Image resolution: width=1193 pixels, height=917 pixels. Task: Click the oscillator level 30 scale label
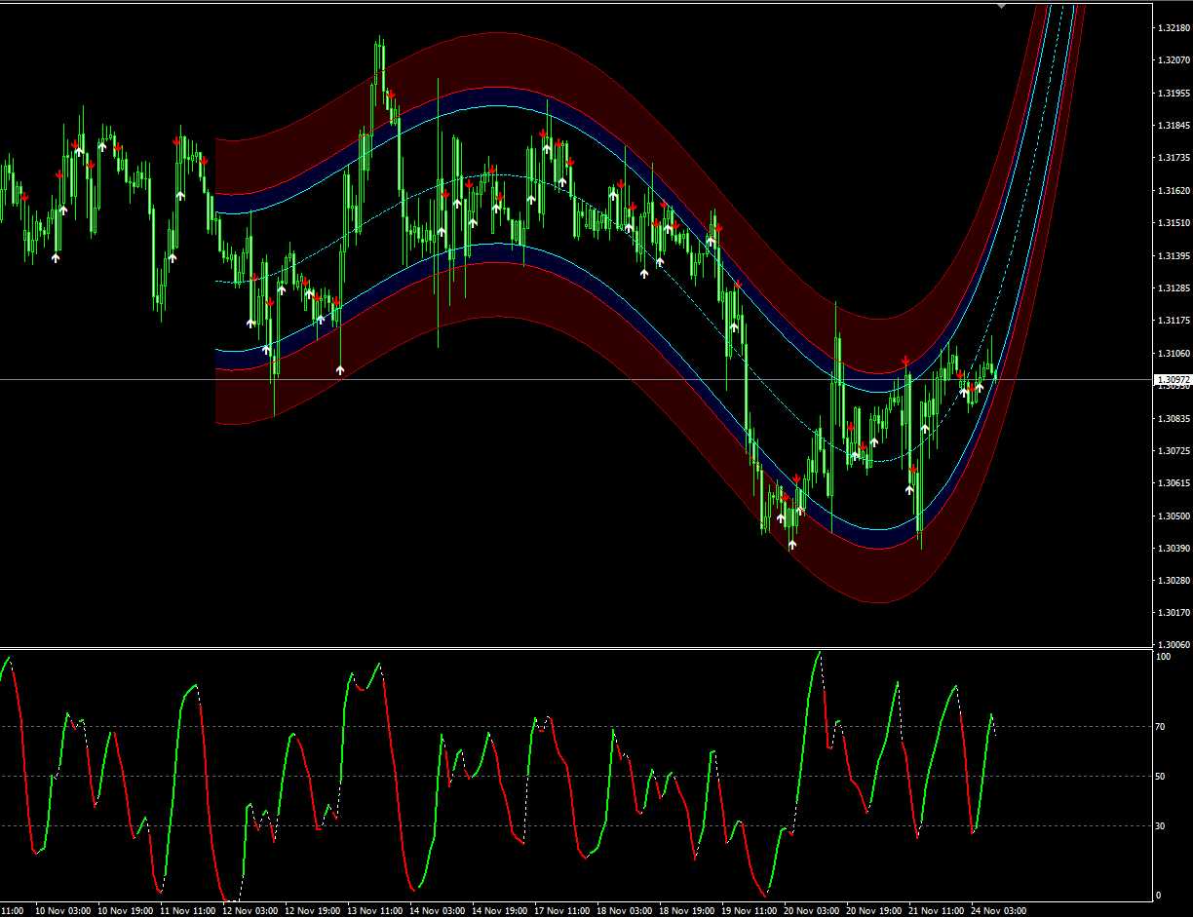(x=1163, y=825)
